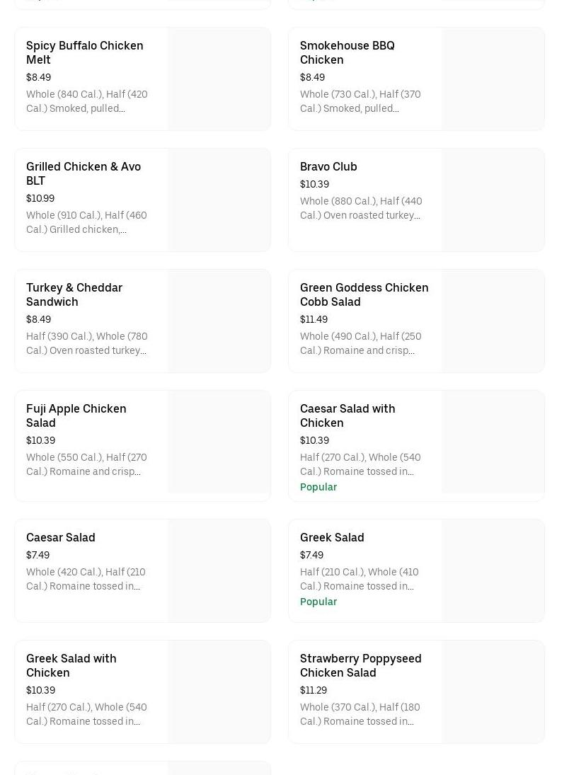Screen dimensions: 569x775
Task: Click the Turkey & Cheddar Sandwich image
Action: pos(219,321)
